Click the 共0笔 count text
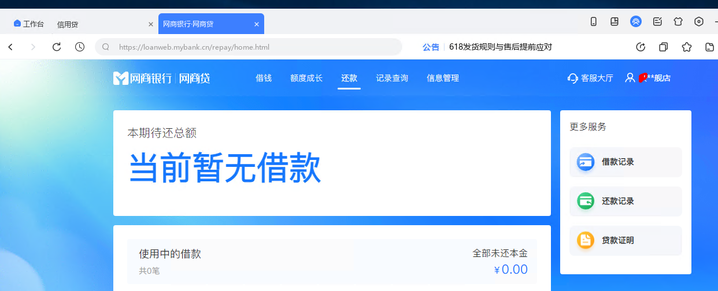The width and height of the screenshot is (718, 291). click(149, 270)
